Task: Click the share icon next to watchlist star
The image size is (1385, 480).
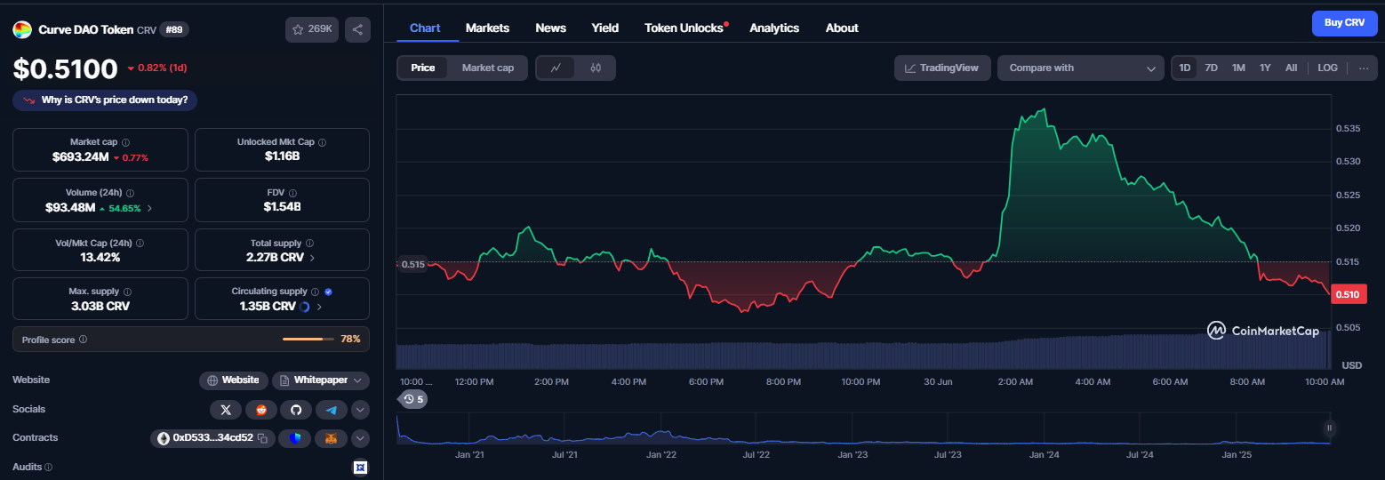Action: click(x=357, y=29)
